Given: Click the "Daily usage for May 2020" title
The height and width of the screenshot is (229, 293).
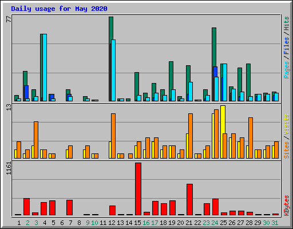Looking at the screenshot, I should [59, 9].
